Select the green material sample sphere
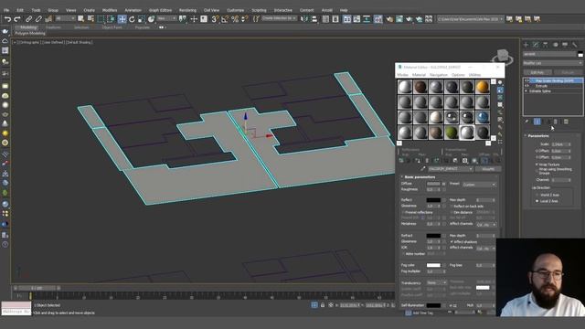The image size is (585, 329). tap(451, 133)
